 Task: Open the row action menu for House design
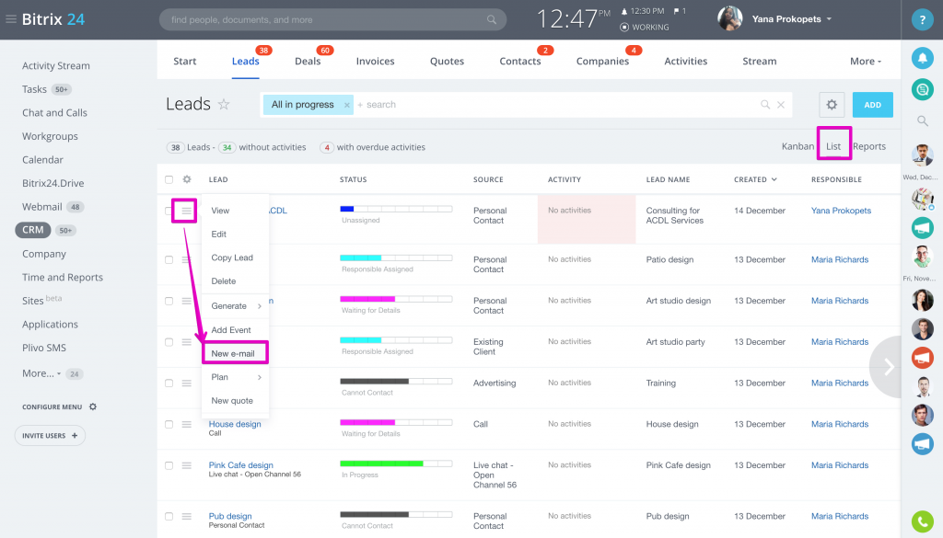(x=186, y=425)
